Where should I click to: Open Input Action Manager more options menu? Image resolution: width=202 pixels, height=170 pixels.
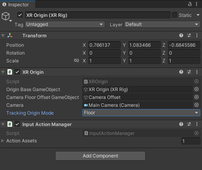tap(197, 124)
